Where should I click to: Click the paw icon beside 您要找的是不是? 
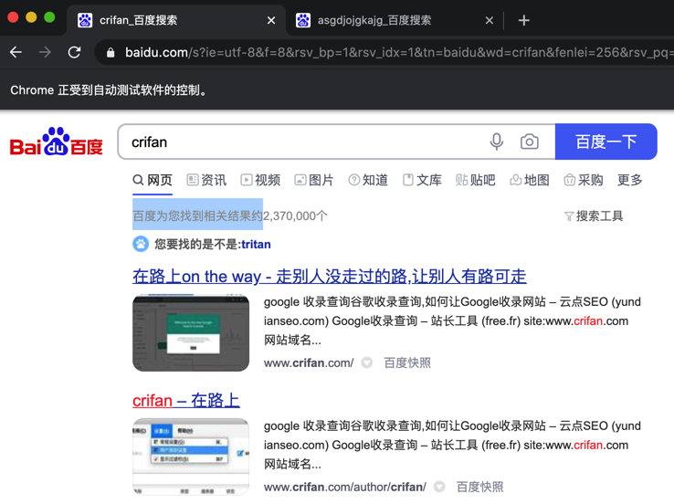pos(141,244)
